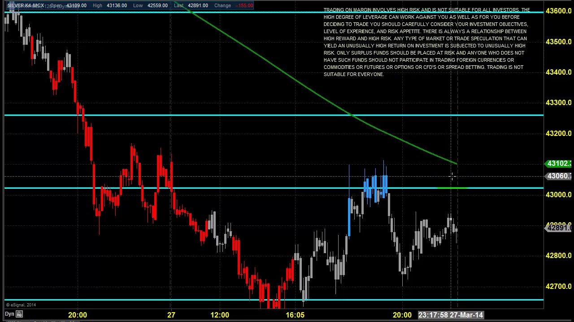Select the cyan horizontal line near 43260
574x322 pixels.
click(274, 115)
